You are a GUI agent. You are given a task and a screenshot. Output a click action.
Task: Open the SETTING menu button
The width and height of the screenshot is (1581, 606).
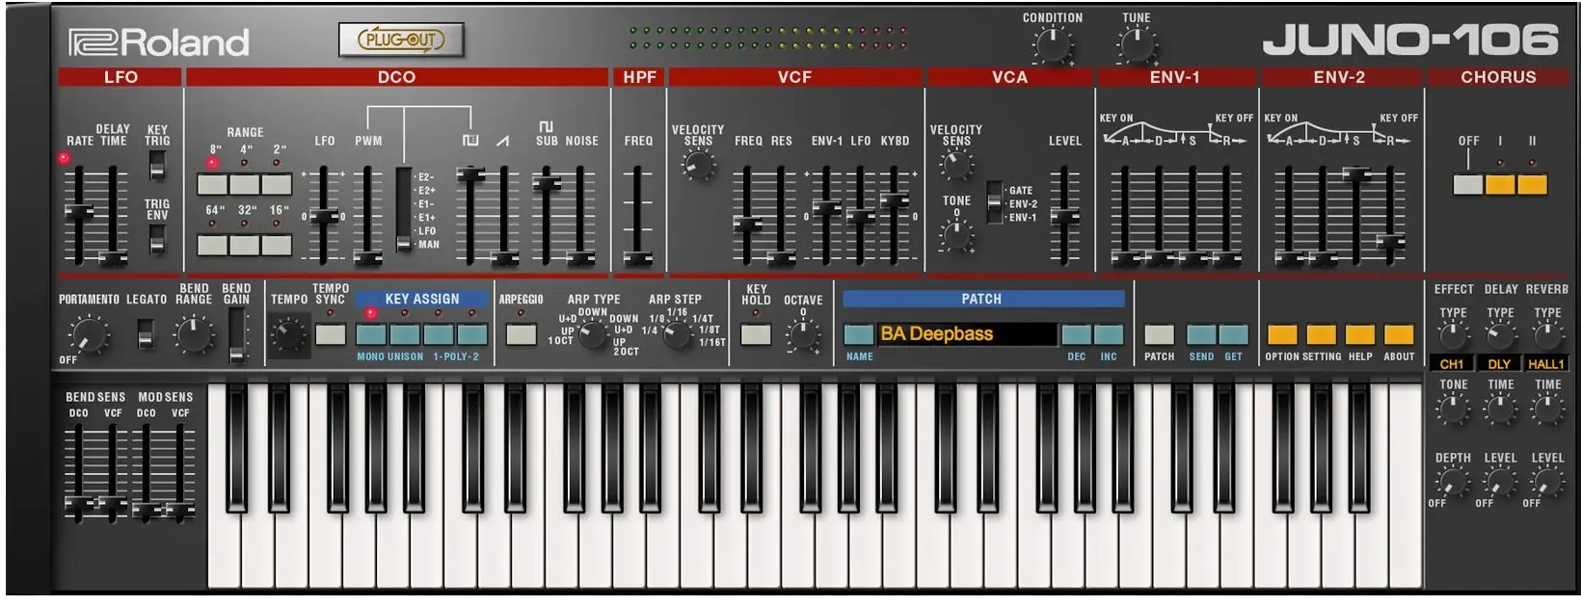point(1321,334)
